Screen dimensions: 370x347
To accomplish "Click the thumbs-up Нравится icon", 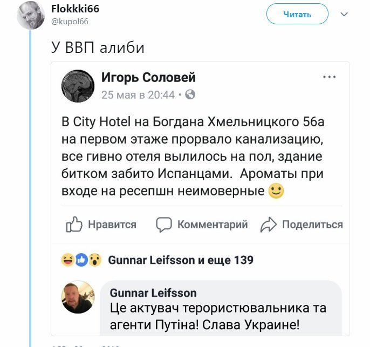I will (74, 224).
